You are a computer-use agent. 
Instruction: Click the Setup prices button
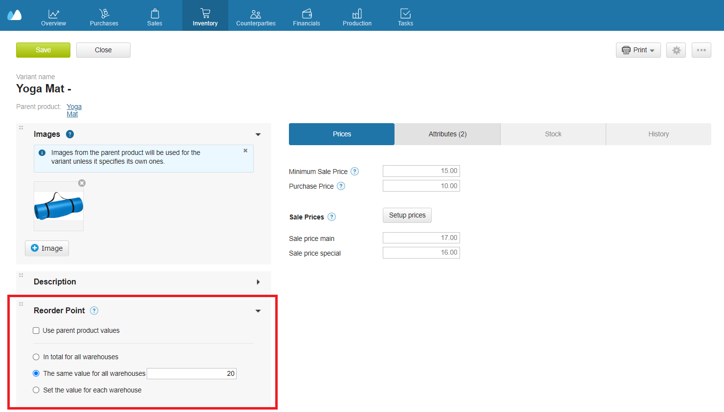pyautogui.click(x=407, y=215)
